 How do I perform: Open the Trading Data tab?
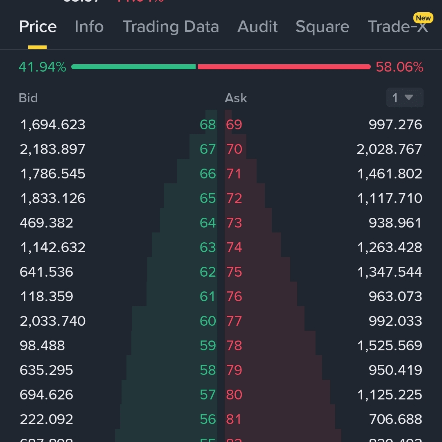coord(171,27)
